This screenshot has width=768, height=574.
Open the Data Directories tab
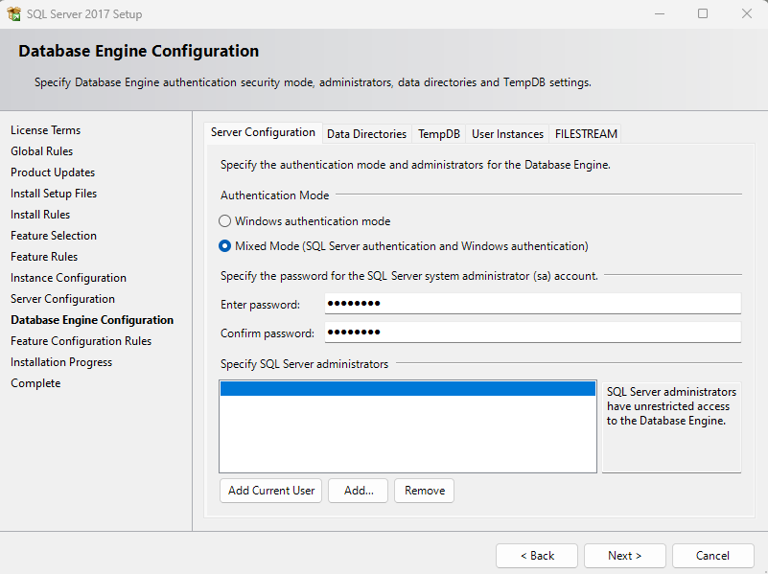click(366, 134)
